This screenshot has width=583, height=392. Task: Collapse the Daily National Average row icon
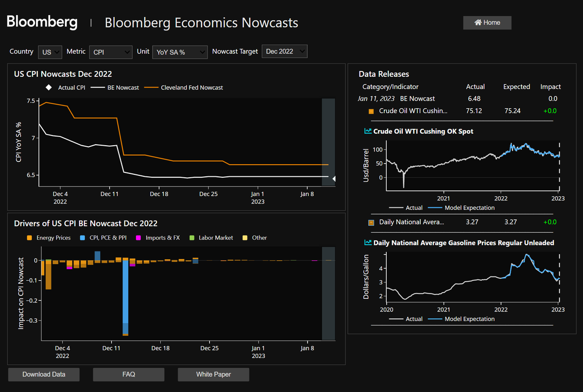click(372, 222)
